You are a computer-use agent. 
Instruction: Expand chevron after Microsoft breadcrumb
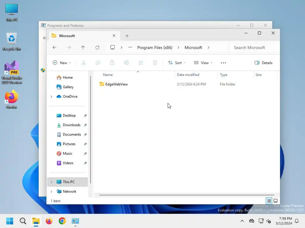pyautogui.click(x=208, y=47)
